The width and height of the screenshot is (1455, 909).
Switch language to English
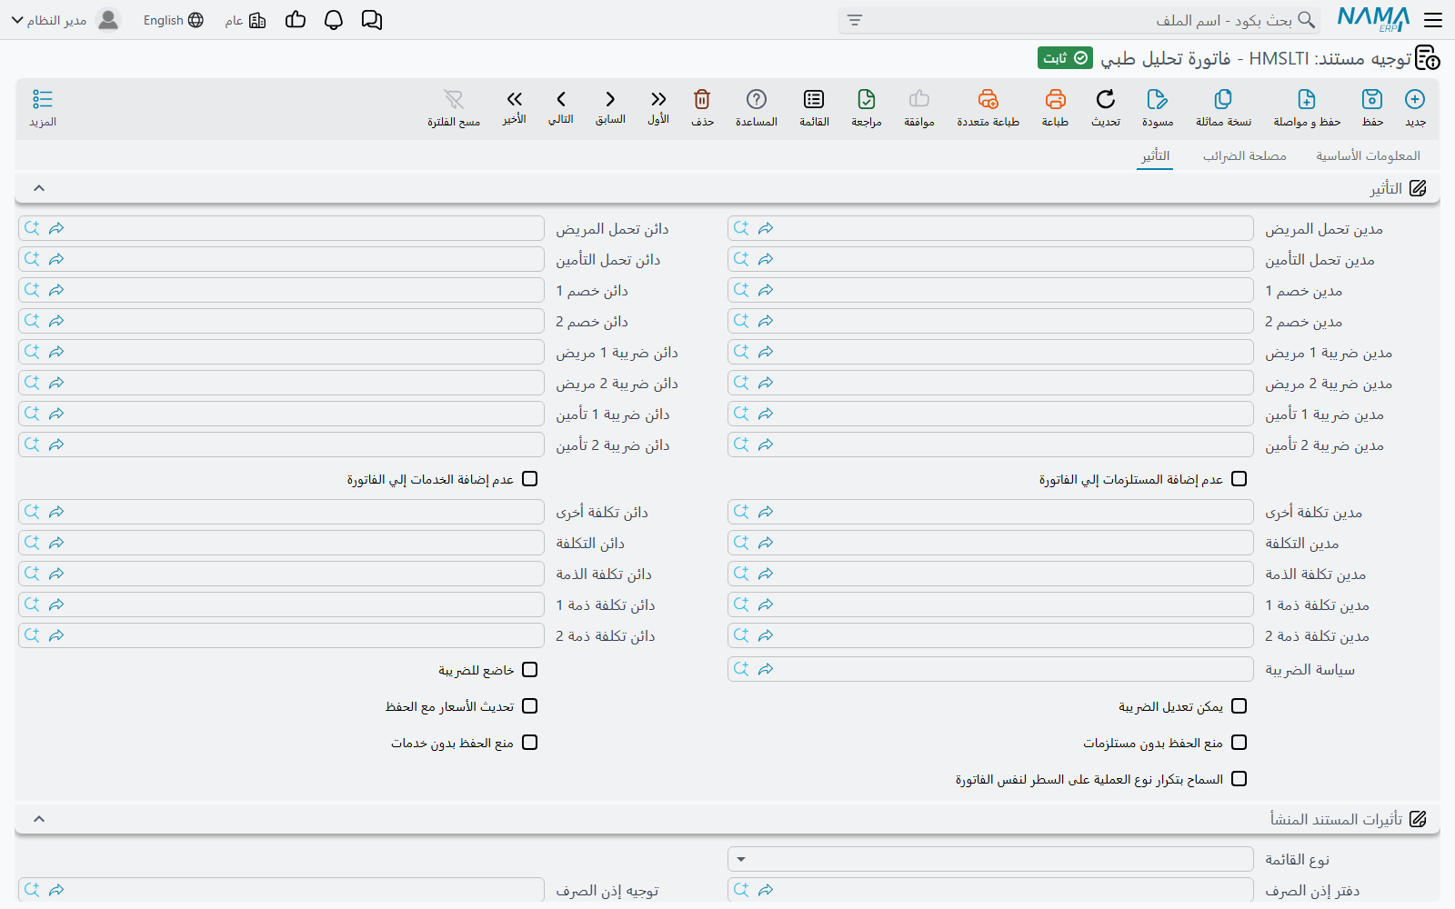click(x=173, y=20)
